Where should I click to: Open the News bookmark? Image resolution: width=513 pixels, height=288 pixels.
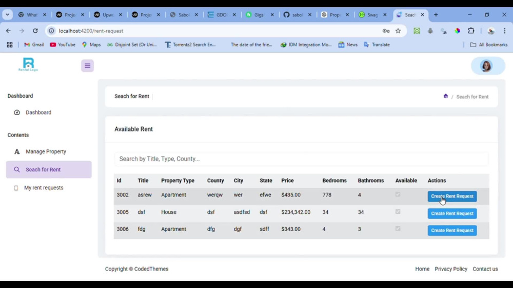(x=348, y=45)
